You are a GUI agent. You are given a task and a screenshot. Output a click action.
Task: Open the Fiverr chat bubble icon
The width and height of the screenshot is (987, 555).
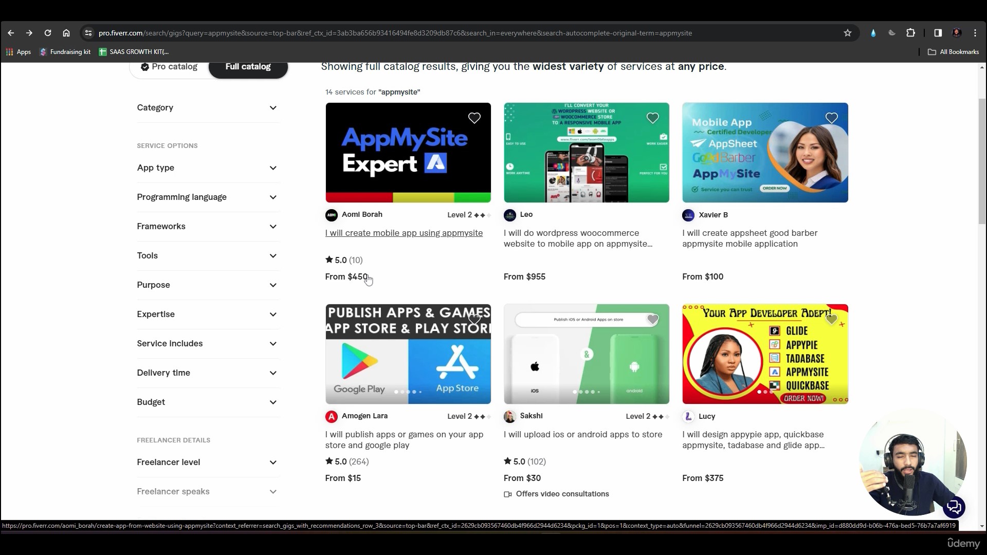click(x=954, y=507)
